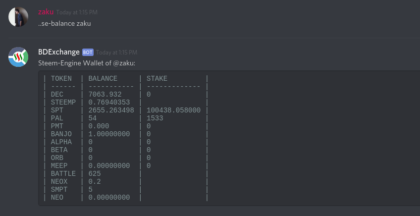The image size is (420, 216).
Task: Click the PMT token name
Action: 57,126
